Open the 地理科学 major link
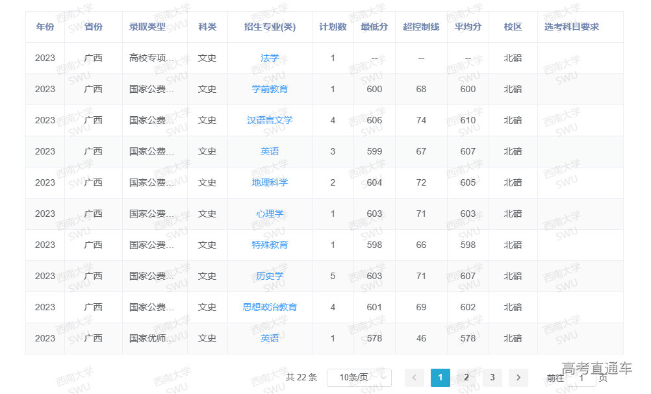Image resolution: width=651 pixels, height=394 pixels. pyautogui.click(x=270, y=182)
